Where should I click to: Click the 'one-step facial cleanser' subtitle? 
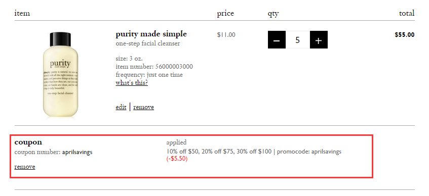[x=148, y=43]
